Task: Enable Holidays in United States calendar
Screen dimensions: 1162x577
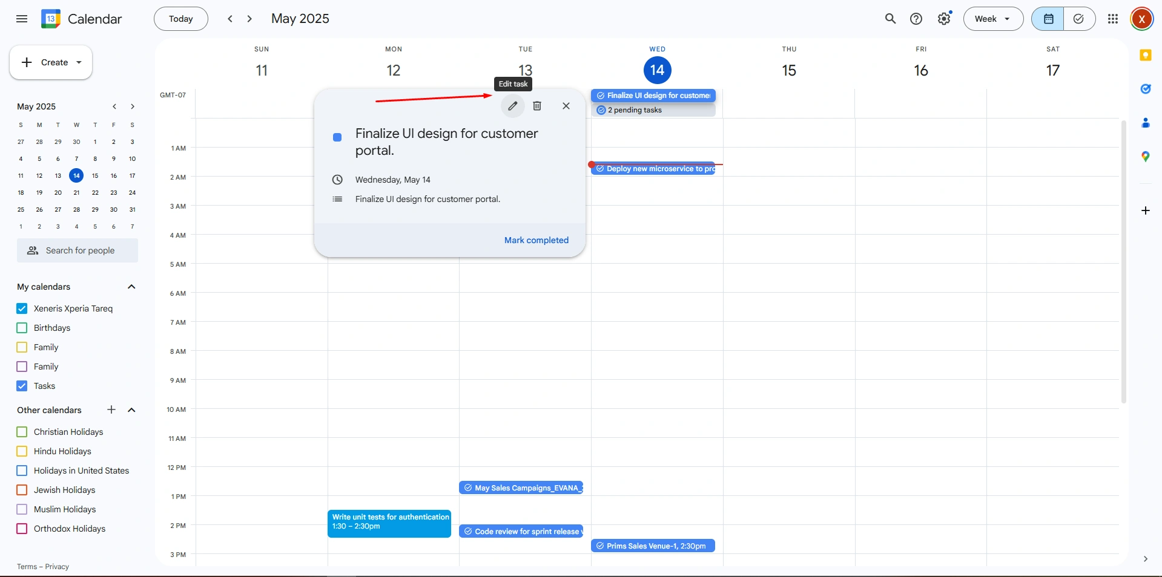Action: pos(22,471)
